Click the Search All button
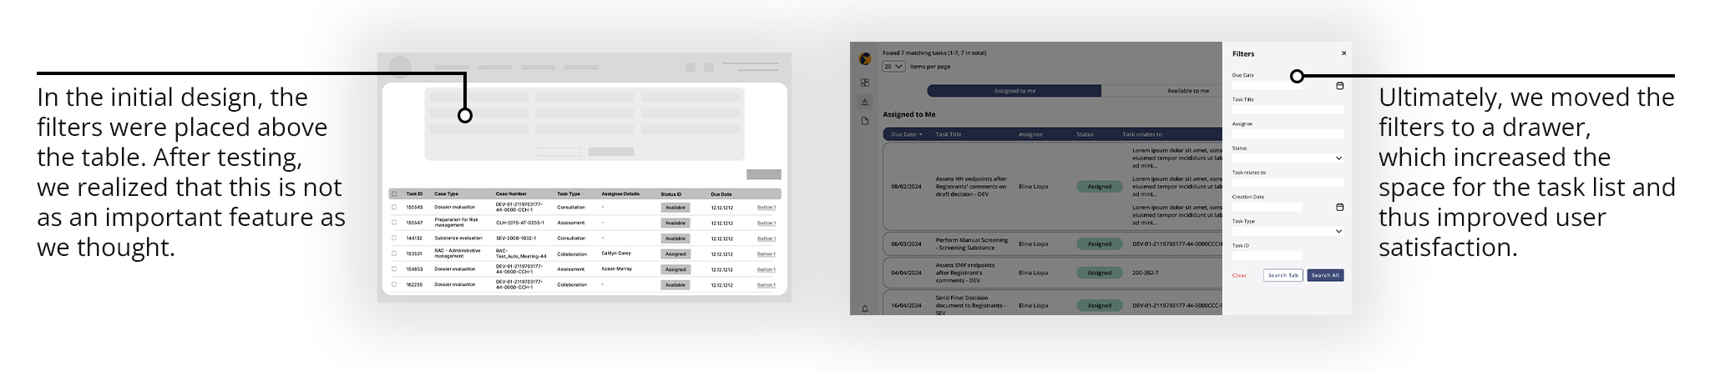The height and width of the screenshot is (371, 1710). 1325,275
